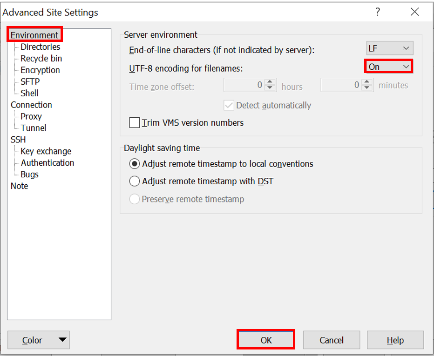Select Directories in the settings tree
434x356 pixels.
[41, 47]
